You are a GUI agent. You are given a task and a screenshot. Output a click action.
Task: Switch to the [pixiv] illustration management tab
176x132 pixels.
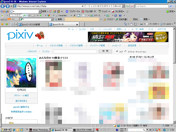point(33,25)
